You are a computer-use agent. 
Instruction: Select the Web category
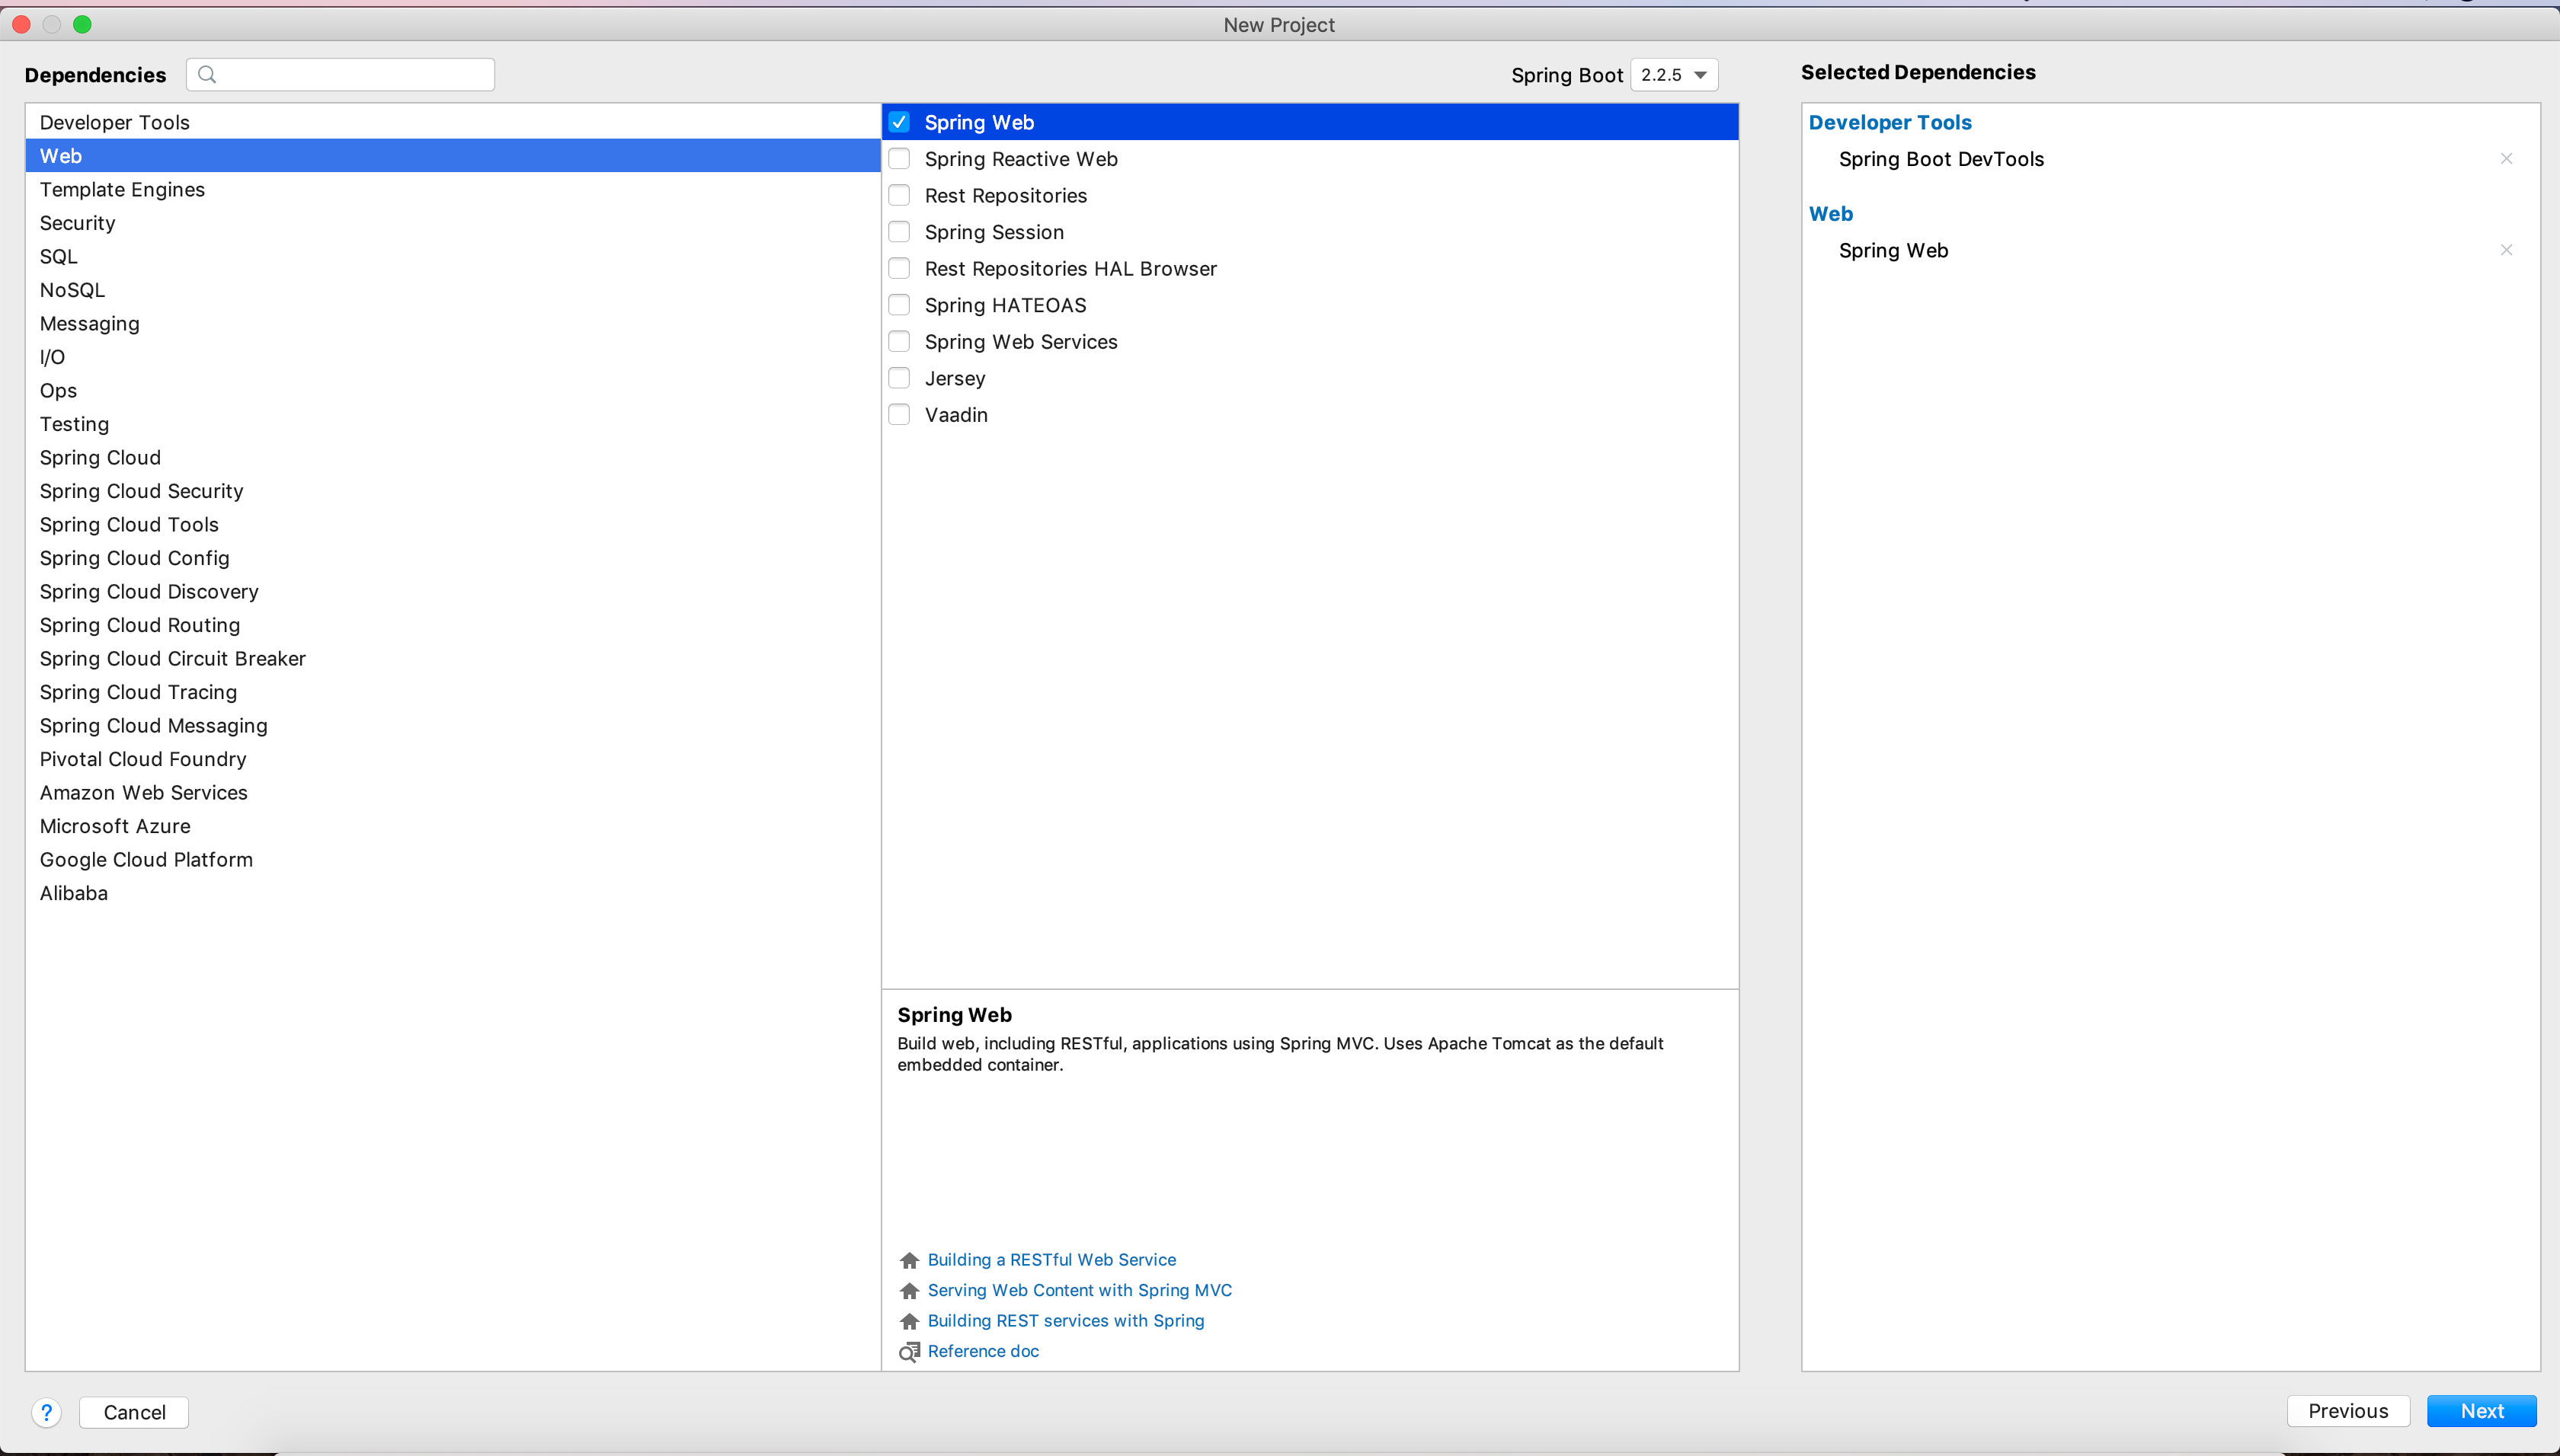point(452,156)
